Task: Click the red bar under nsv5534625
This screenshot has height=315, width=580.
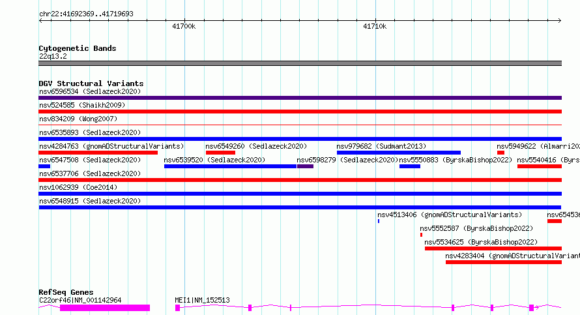Action: coord(493,248)
